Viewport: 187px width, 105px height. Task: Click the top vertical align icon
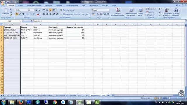[x=44, y=10]
